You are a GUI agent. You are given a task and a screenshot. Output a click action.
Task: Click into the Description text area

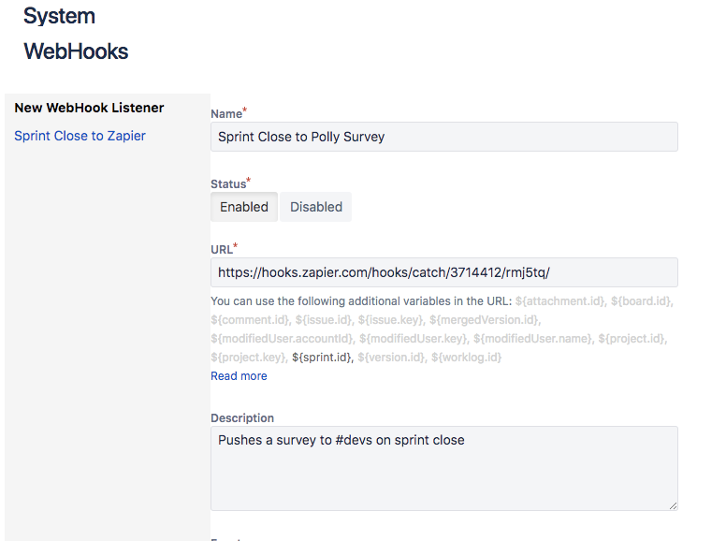(444, 468)
